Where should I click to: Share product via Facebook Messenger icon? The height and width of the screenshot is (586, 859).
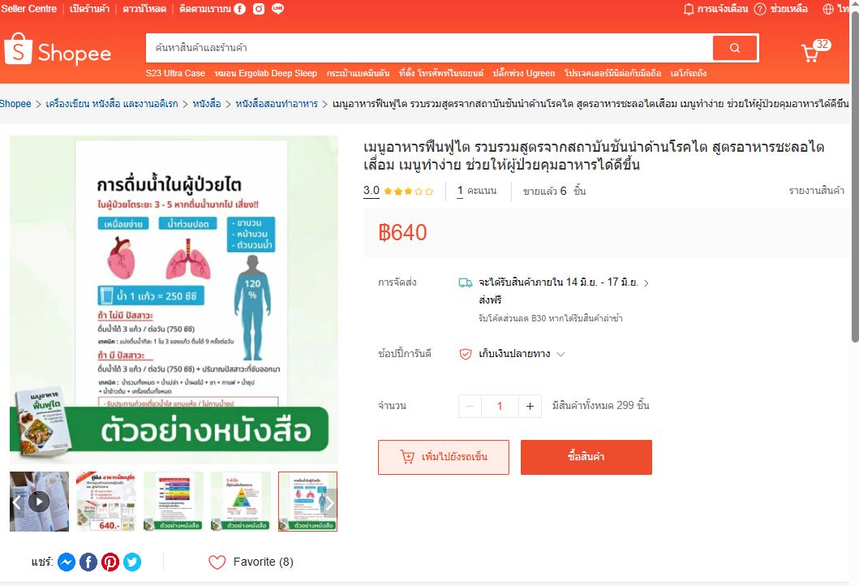(x=67, y=562)
